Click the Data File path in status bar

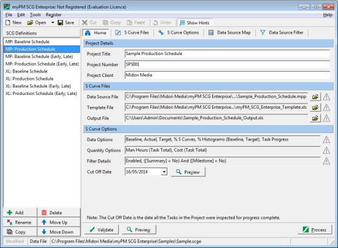[126, 241]
